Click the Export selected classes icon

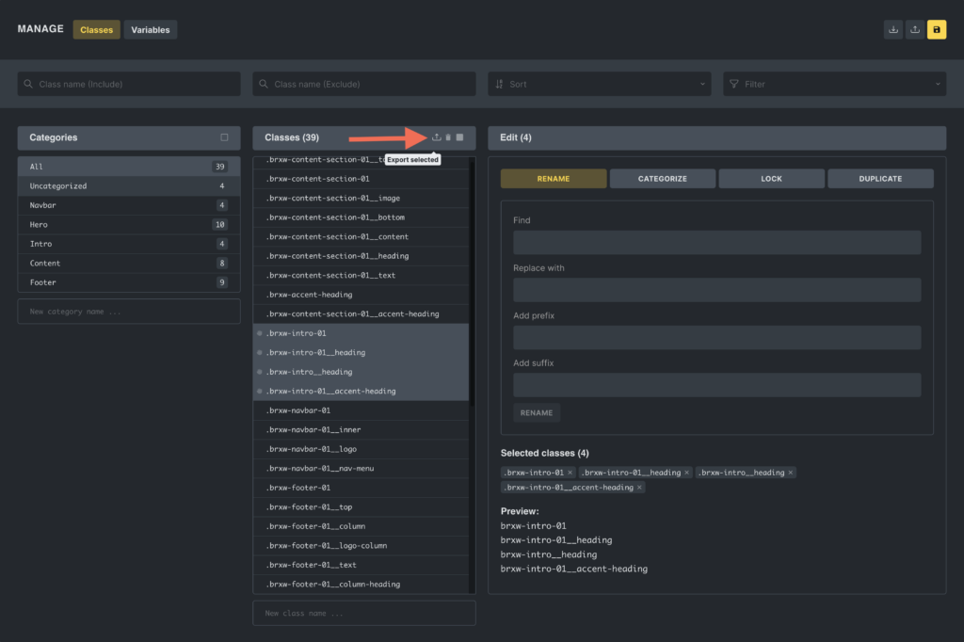[436, 137]
